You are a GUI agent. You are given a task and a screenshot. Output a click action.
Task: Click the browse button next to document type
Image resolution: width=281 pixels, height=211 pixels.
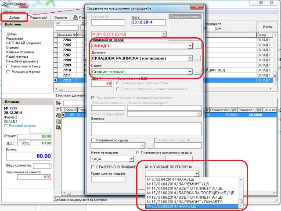(x=198, y=58)
